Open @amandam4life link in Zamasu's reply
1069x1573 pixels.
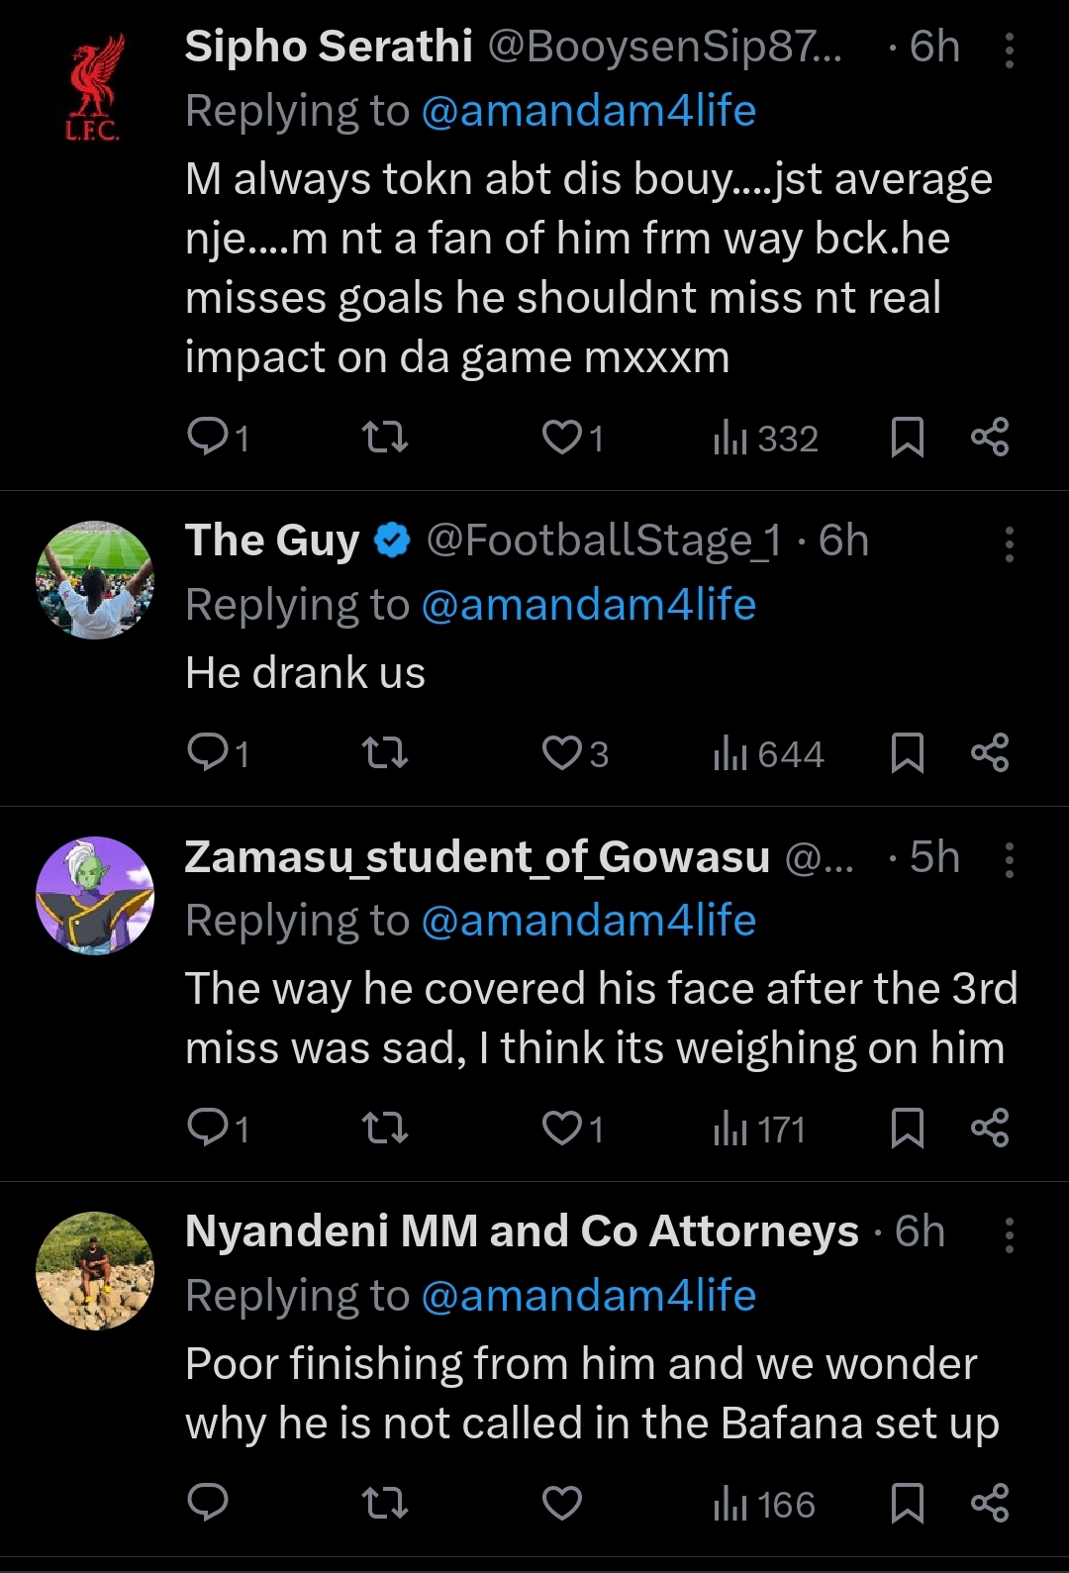tap(588, 921)
